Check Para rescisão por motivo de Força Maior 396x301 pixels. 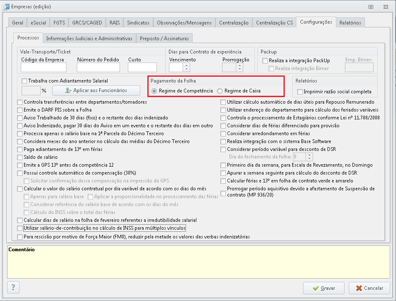(20, 237)
